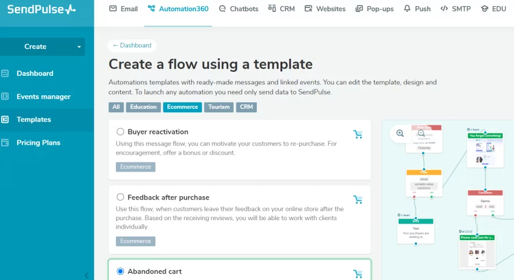Image resolution: width=514 pixels, height=280 pixels.
Task: Open Pricing Plans in the sidebar
Action: point(38,143)
